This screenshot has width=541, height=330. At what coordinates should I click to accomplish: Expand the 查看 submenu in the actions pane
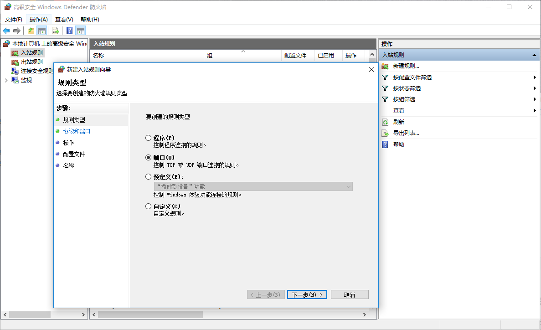tap(535, 111)
